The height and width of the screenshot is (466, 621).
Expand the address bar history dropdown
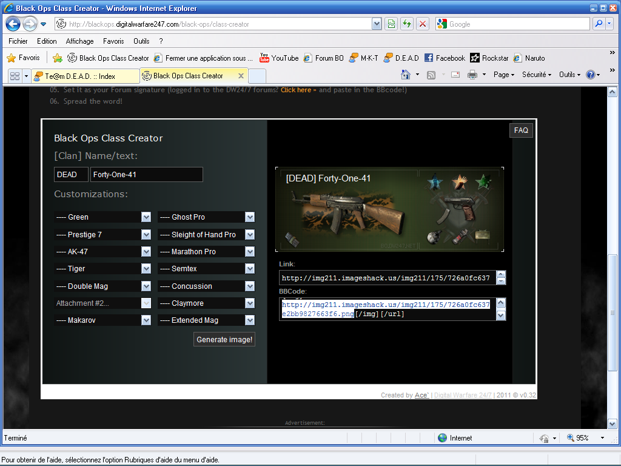[x=377, y=24]
